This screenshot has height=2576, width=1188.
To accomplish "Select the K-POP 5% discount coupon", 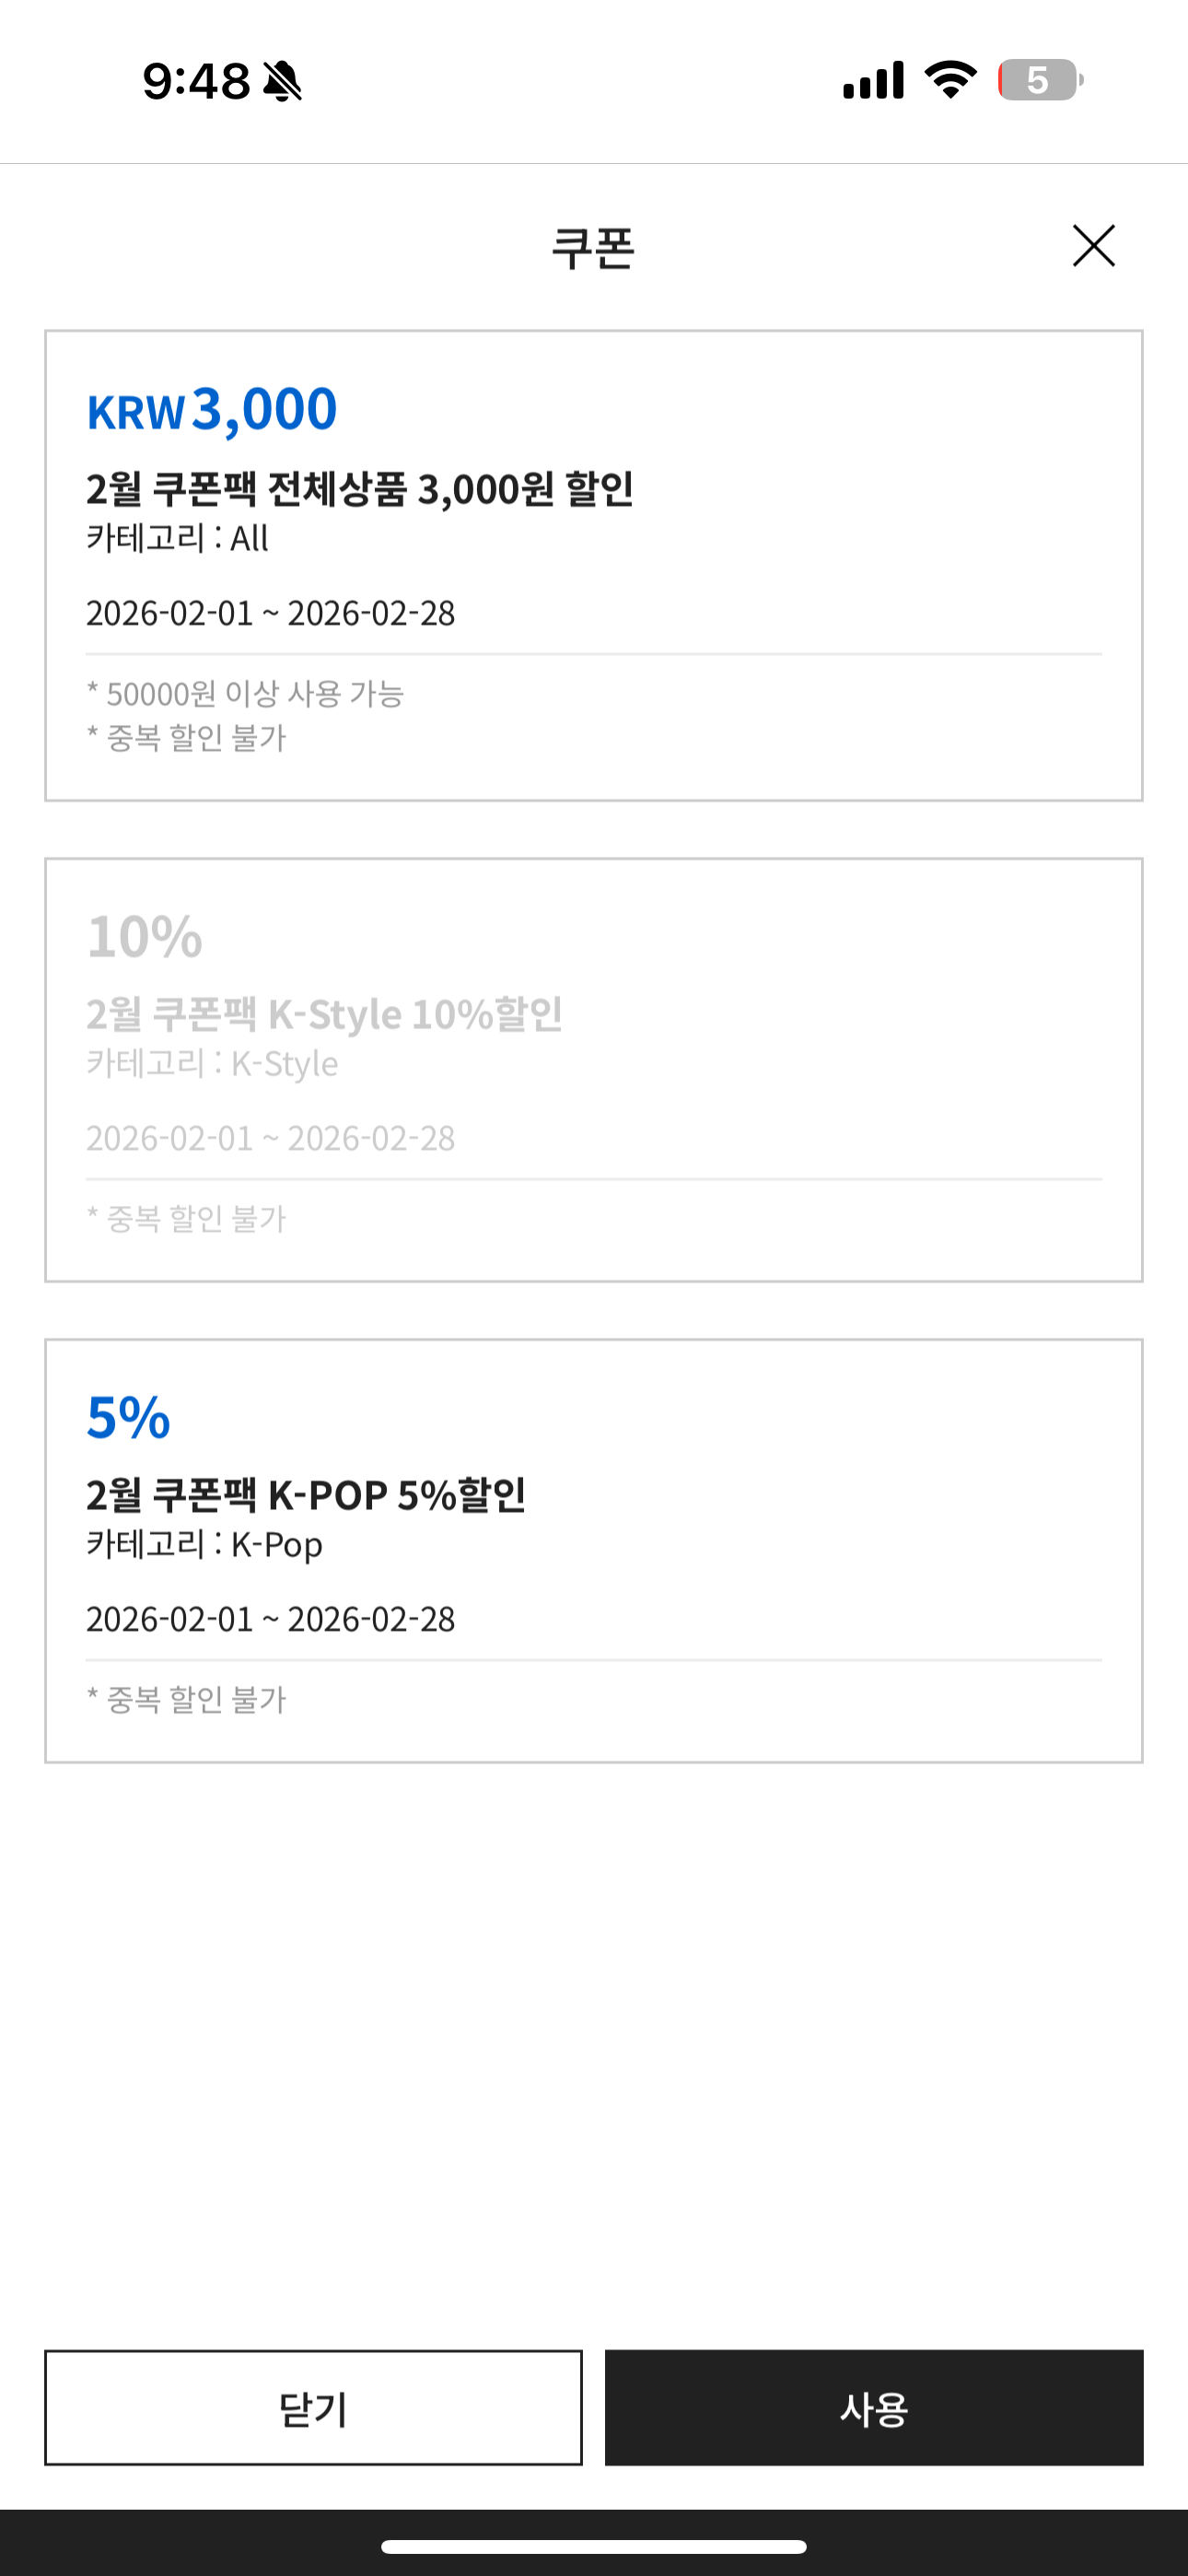I will 594,1550.
